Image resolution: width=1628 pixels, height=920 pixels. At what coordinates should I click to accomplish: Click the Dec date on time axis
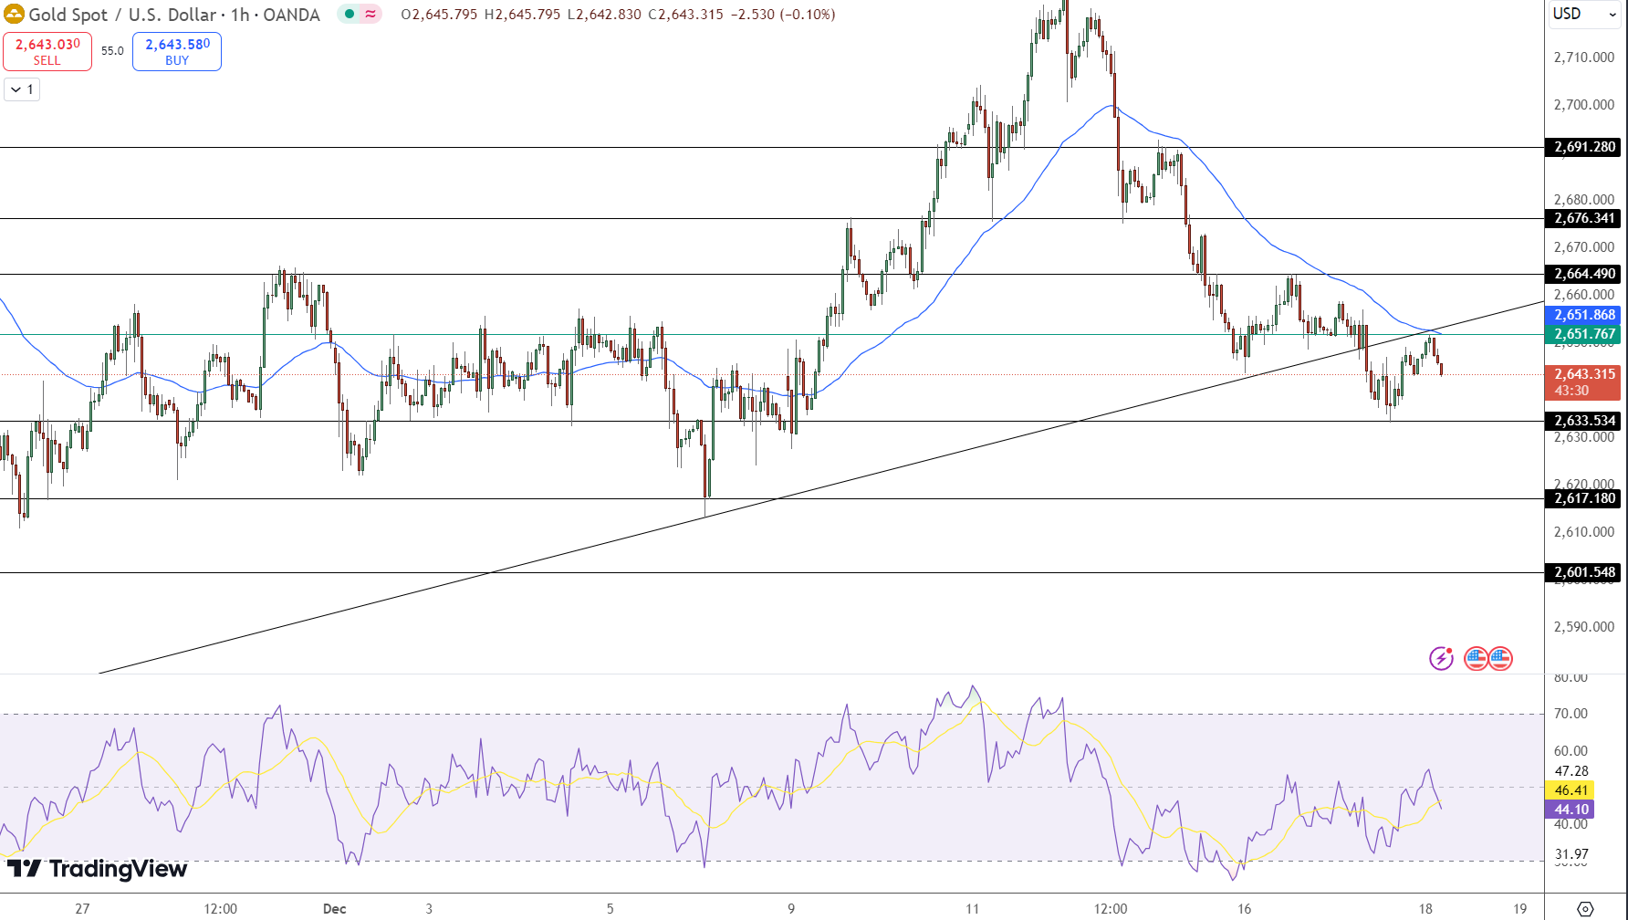pos(335,909)
